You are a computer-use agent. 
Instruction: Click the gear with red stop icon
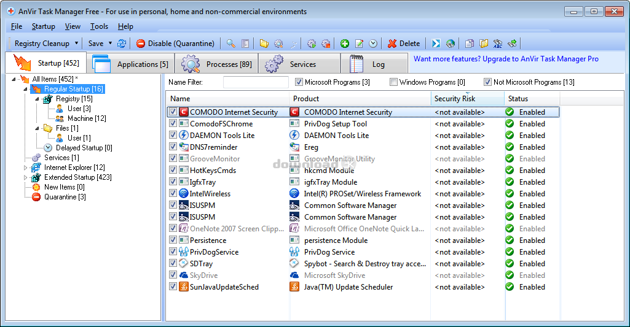[326, 44]
